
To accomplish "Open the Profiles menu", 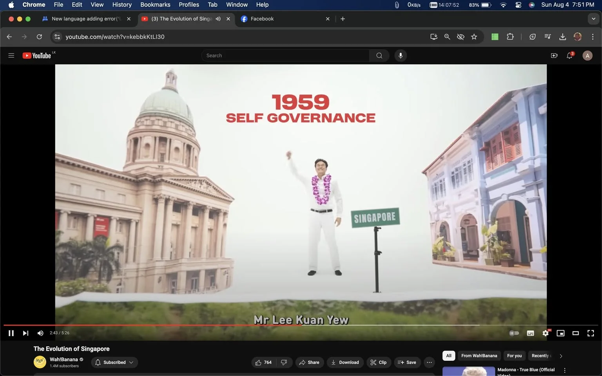I will click(x=189, y=5).
